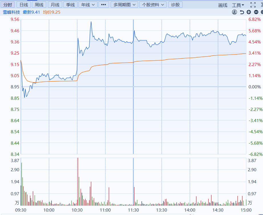Open the 工具 tools dropdown menu
This screenshot has width=263, height=215.
pos(238,5)
